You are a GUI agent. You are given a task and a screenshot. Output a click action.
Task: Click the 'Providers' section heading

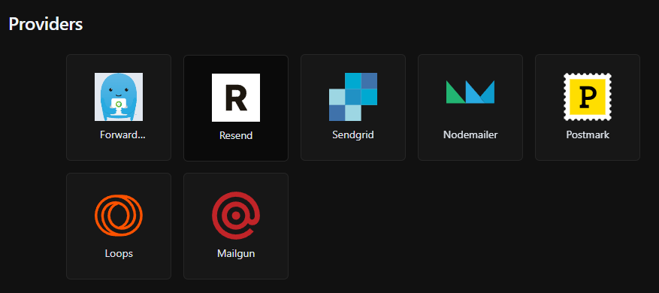45,24
